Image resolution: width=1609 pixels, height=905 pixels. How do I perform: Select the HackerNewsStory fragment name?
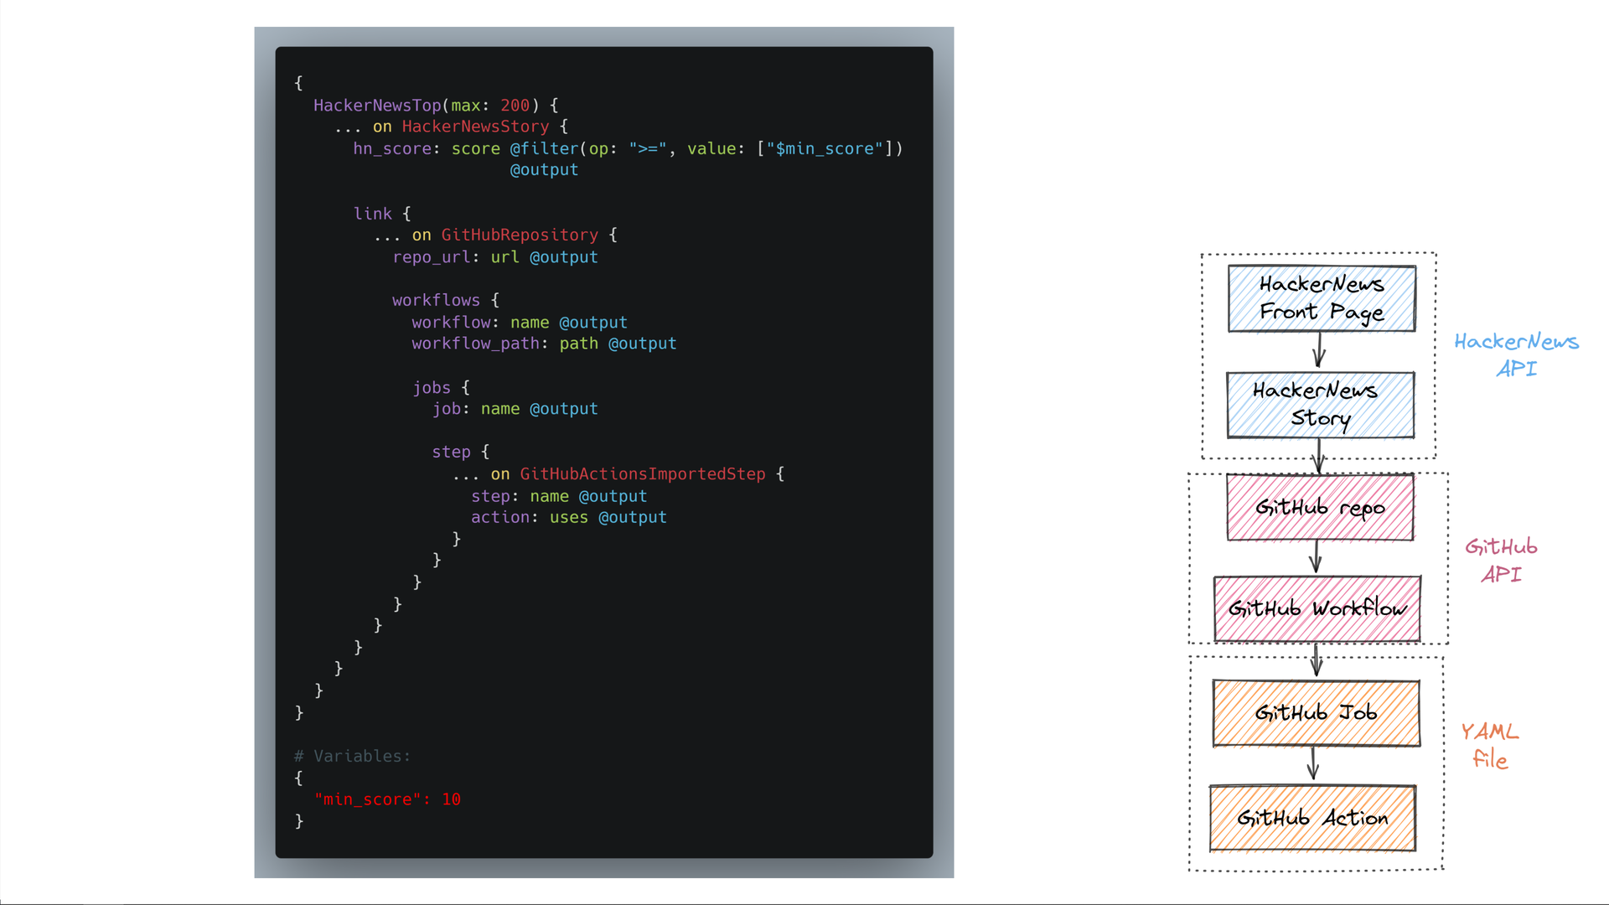click(475, 126)
